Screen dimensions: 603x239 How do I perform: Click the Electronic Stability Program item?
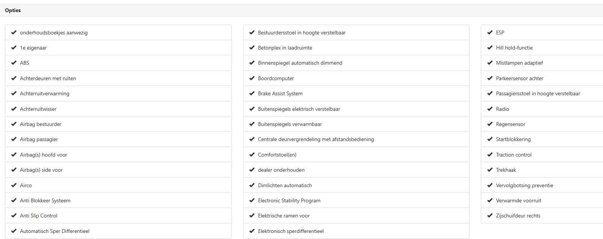click(x=356, y=200)
